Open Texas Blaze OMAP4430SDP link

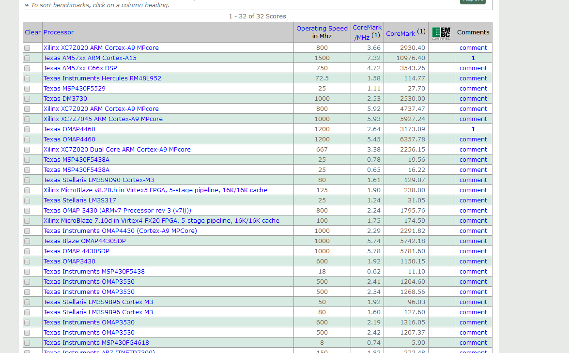click(85, 241)
